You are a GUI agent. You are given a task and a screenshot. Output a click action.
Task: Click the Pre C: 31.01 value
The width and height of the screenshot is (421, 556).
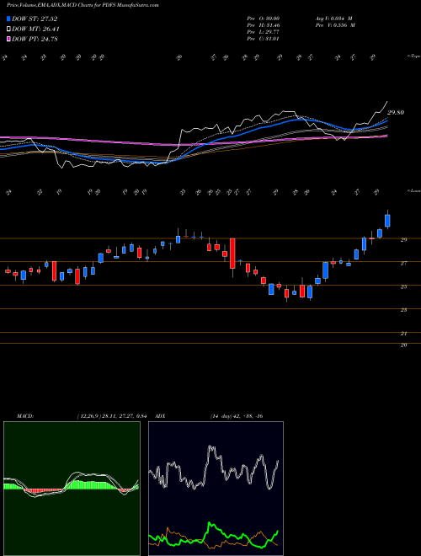[263, 39]
